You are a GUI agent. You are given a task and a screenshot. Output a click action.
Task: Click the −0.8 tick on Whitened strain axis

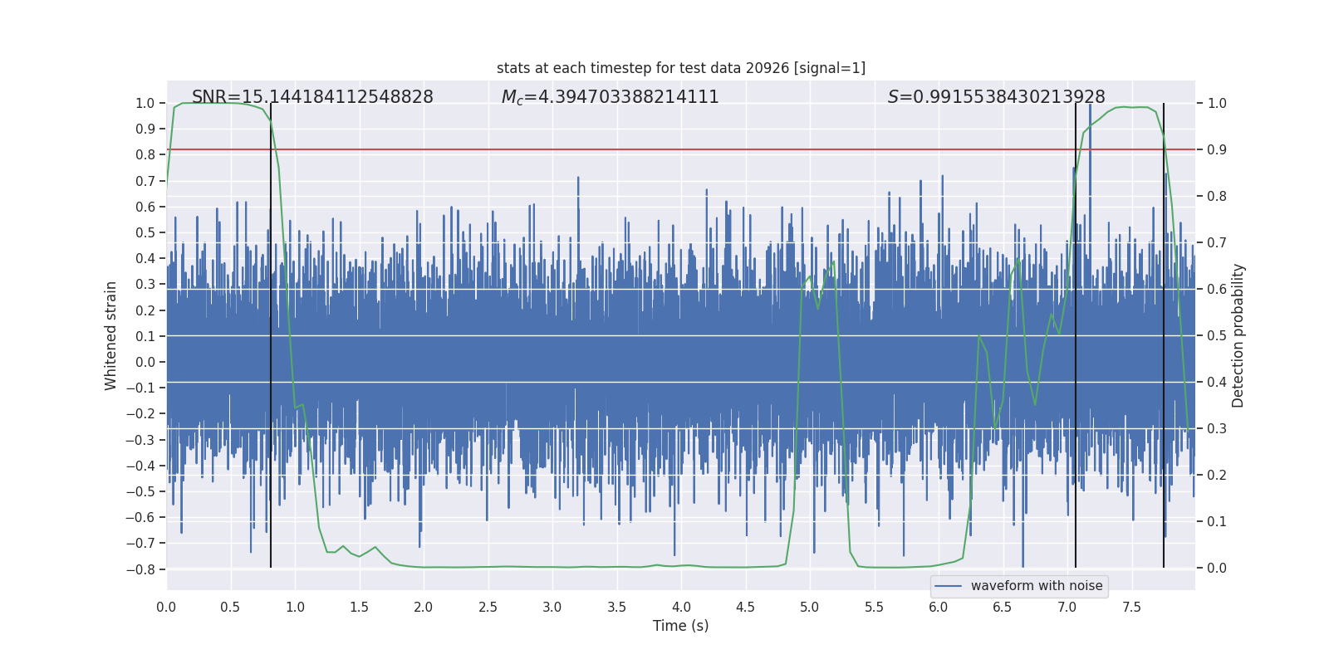[140, 569]
